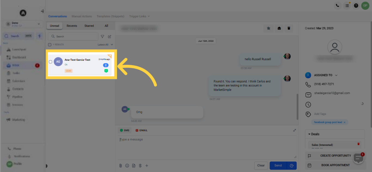Tick the select-all results checkbox
The height and width of the screenshot is (172, 372).
click(50, 45)
